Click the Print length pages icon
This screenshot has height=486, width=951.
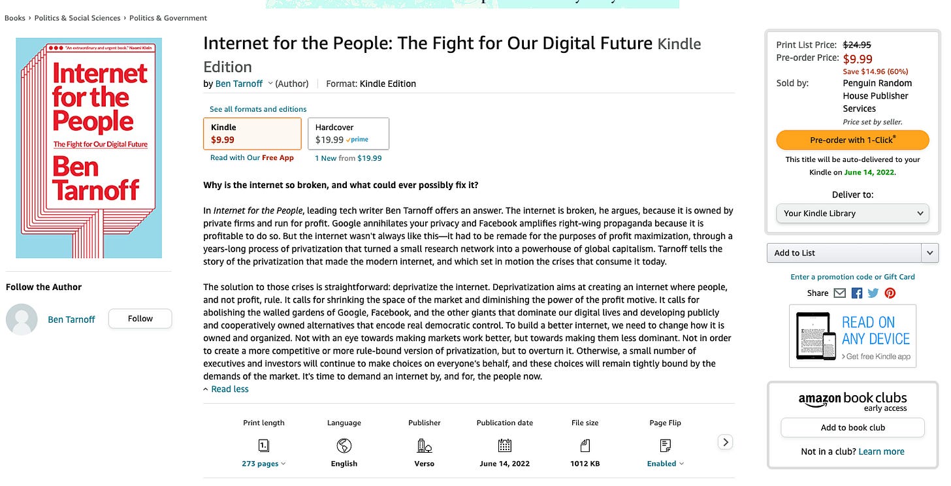pos(263,445)
